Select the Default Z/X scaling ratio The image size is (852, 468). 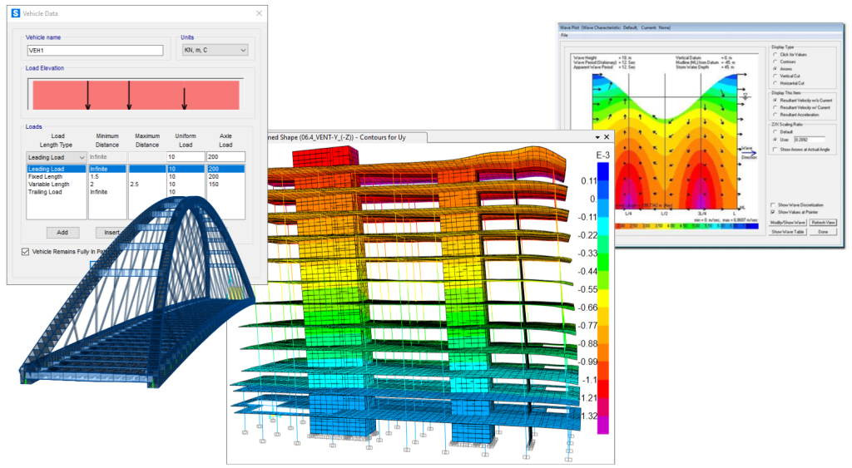click(775, 132)
